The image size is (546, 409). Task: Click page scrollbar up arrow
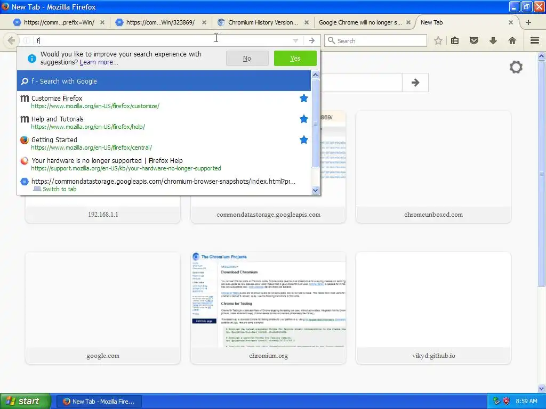coord(542,55)
